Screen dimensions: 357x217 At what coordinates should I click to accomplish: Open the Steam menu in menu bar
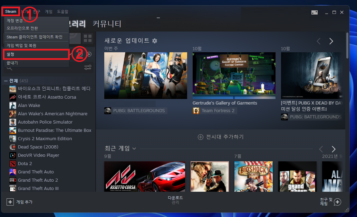(11, 11)
